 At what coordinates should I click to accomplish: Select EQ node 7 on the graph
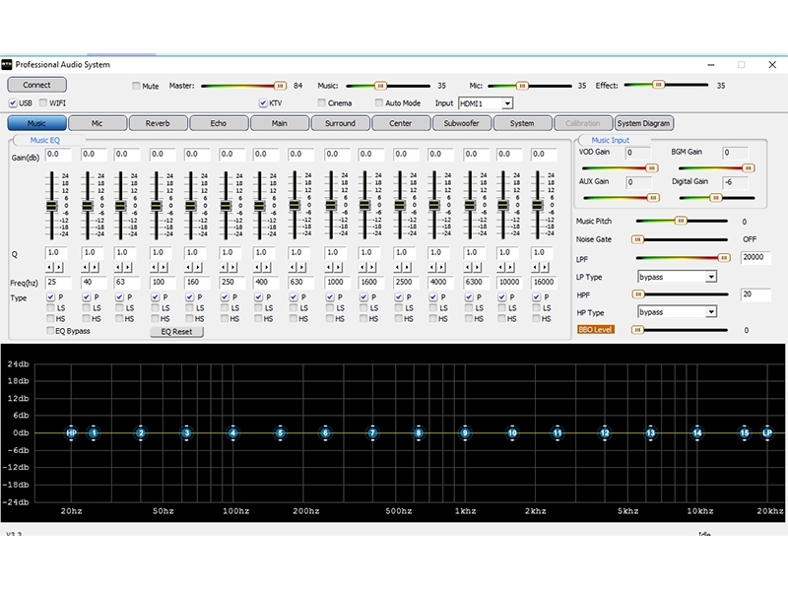click(372, 432)
